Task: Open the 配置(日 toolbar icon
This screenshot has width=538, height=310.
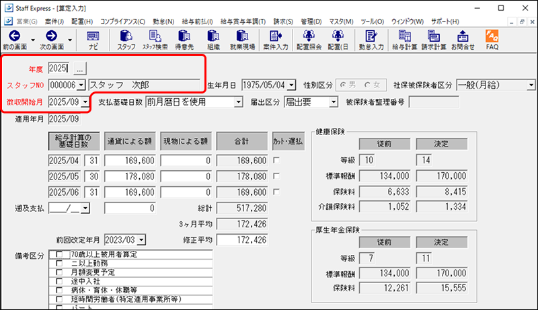Action: click(x=338, y=36)
